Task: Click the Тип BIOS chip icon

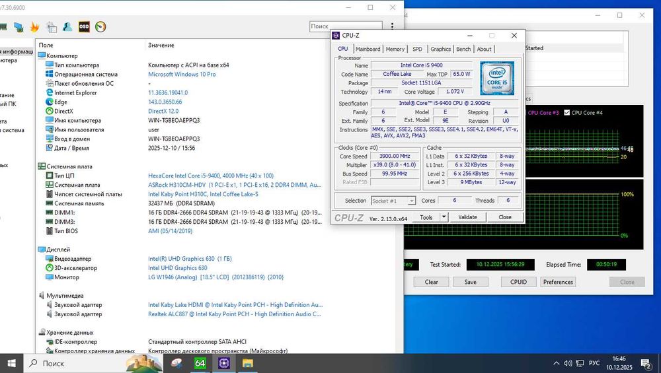Action: (50, 230)
